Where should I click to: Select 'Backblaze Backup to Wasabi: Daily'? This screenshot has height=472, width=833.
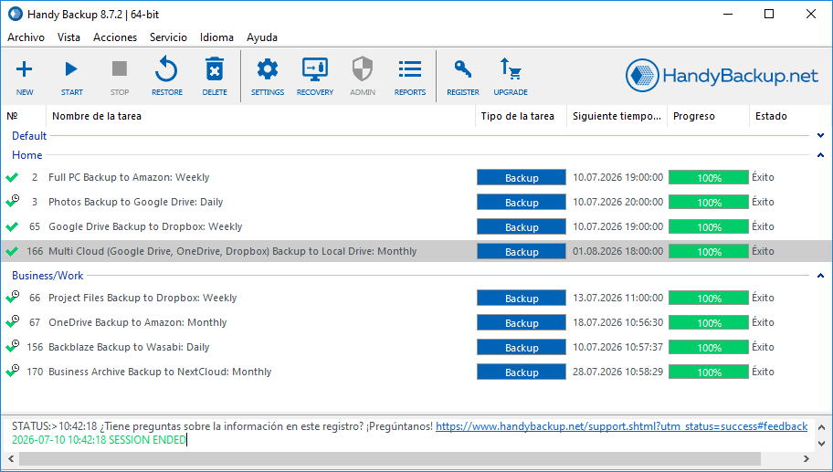click(129, 347)
